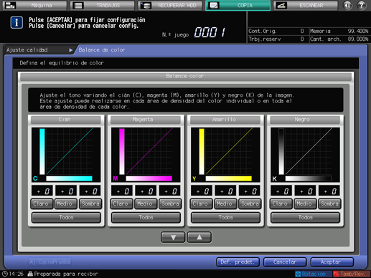Click the printer status icon

coord(30,274)
